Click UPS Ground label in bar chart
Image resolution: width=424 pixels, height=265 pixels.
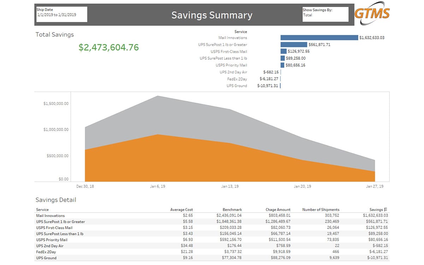237,86
